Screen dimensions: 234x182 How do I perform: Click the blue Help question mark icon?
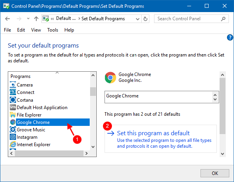pyautogui.click(x=230, y=37)
